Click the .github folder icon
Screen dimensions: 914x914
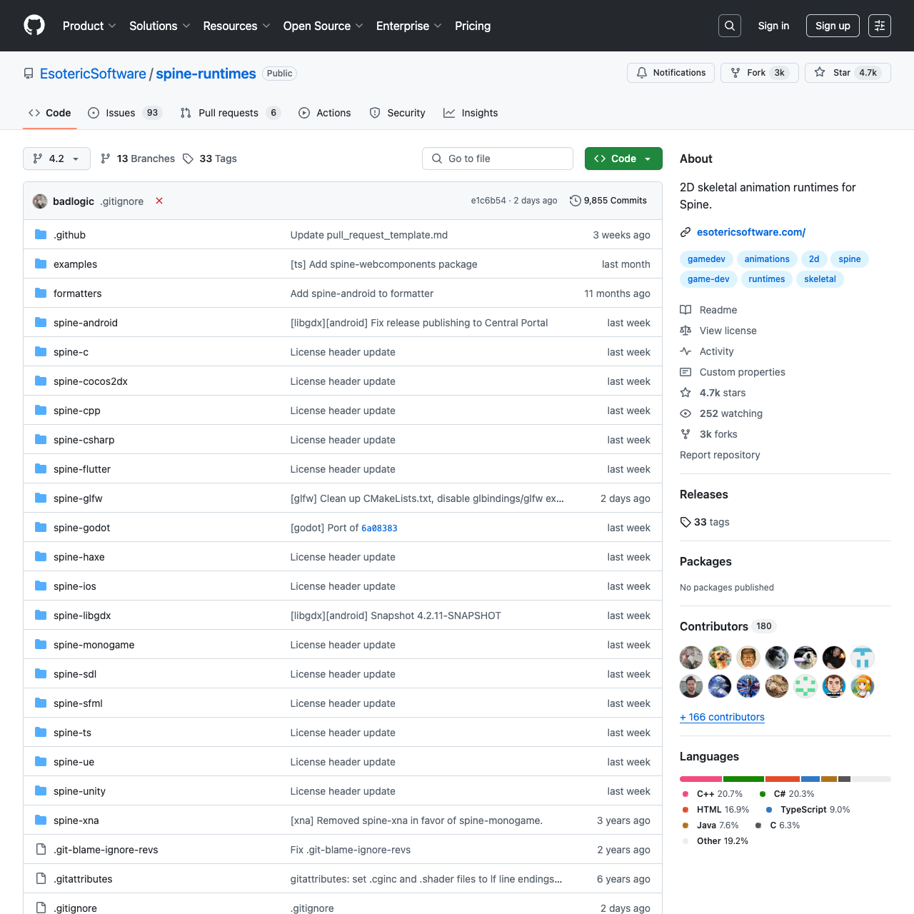(x=41, y=235)
